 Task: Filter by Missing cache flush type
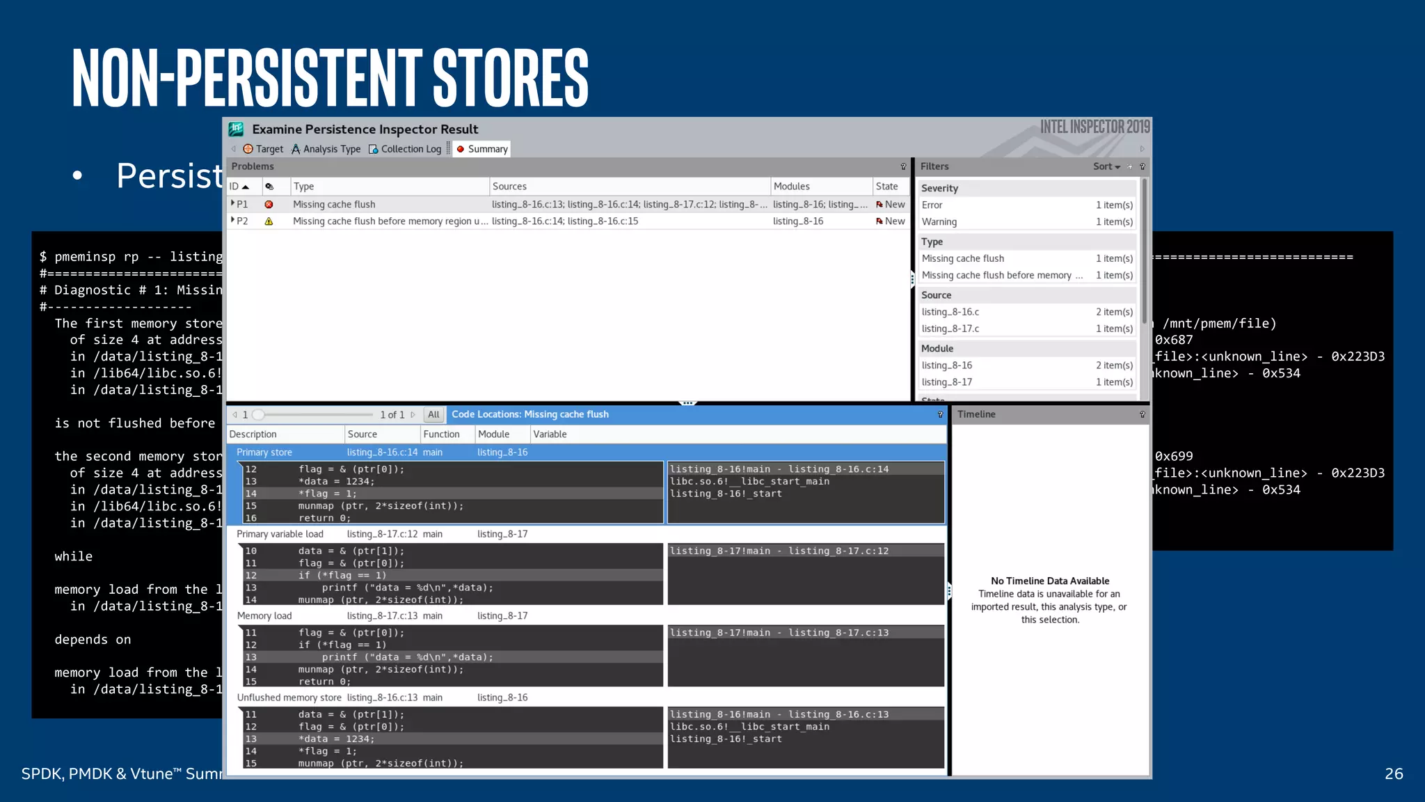point(1027,258)
